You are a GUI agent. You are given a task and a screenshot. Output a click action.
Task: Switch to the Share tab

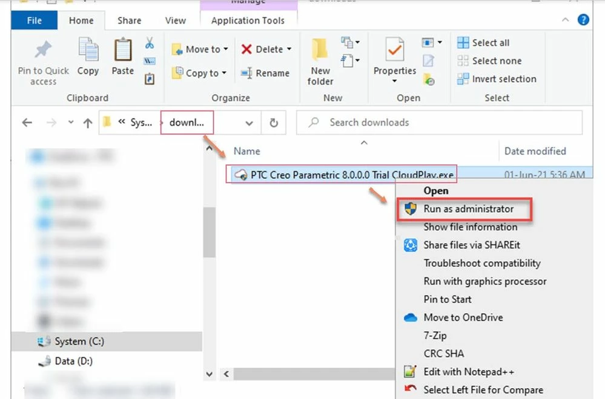(129, 21)
